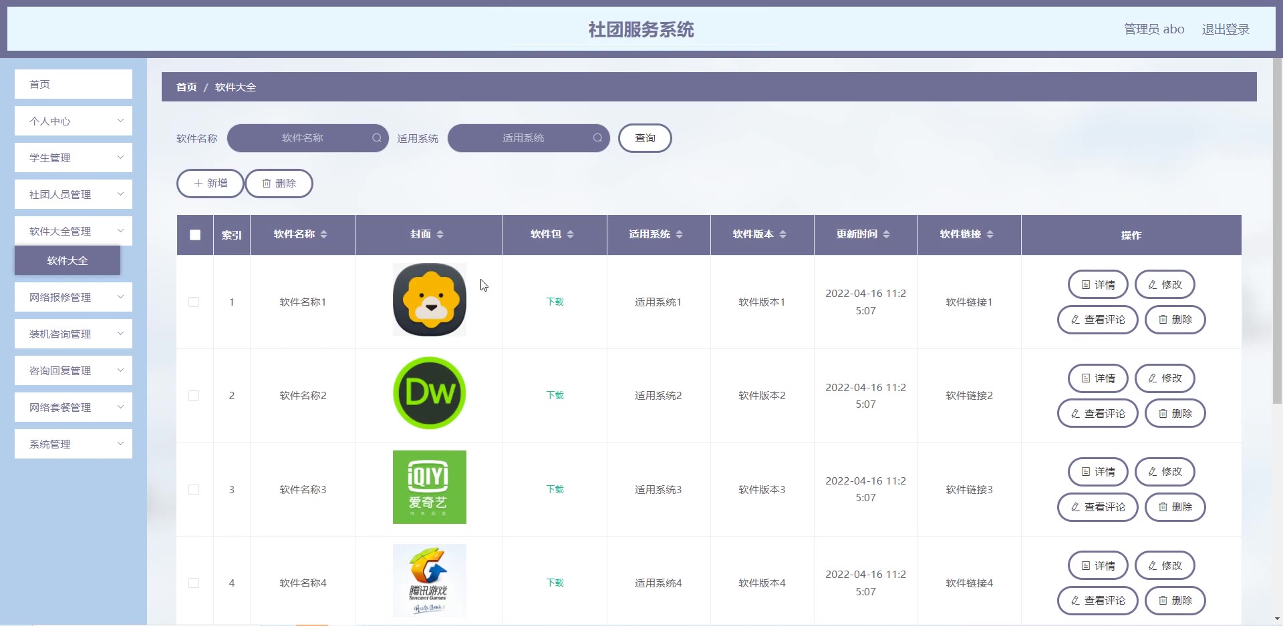Sort by 软件链接 column arrows
The width and height of the screenshot is (1283, 626).
point(990,234)
